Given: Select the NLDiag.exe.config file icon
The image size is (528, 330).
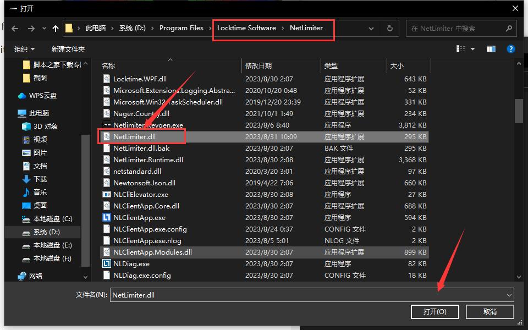Looking at the screenshot, I should tap(106, 275).
